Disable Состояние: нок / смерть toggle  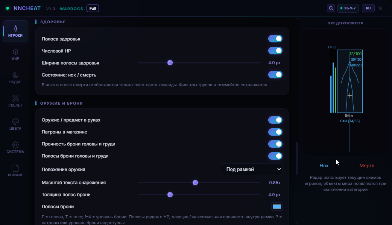(275, 75)
